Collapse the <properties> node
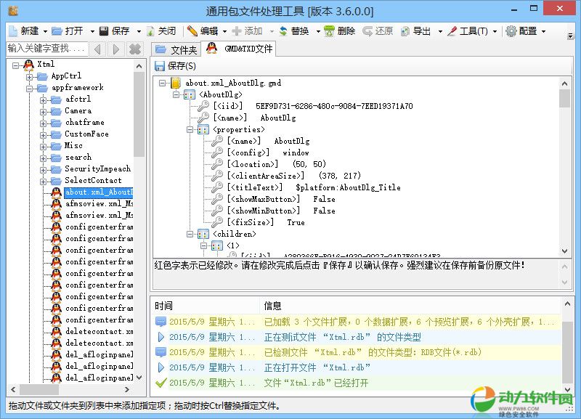 (x=190, y=129)
